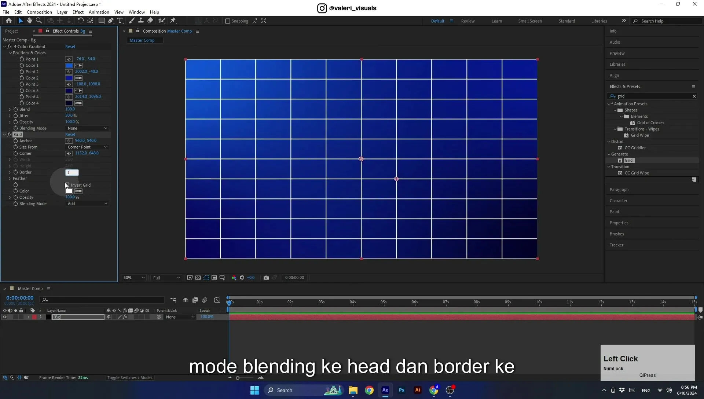704x399 pixels.
Task: Toggle the Snapping checkbox
Action: click(228, 21)
